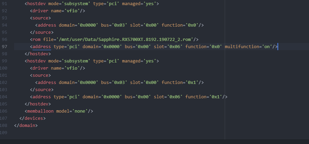
Task: Click bus='0x00' on line 104
Action: [138, 97]
